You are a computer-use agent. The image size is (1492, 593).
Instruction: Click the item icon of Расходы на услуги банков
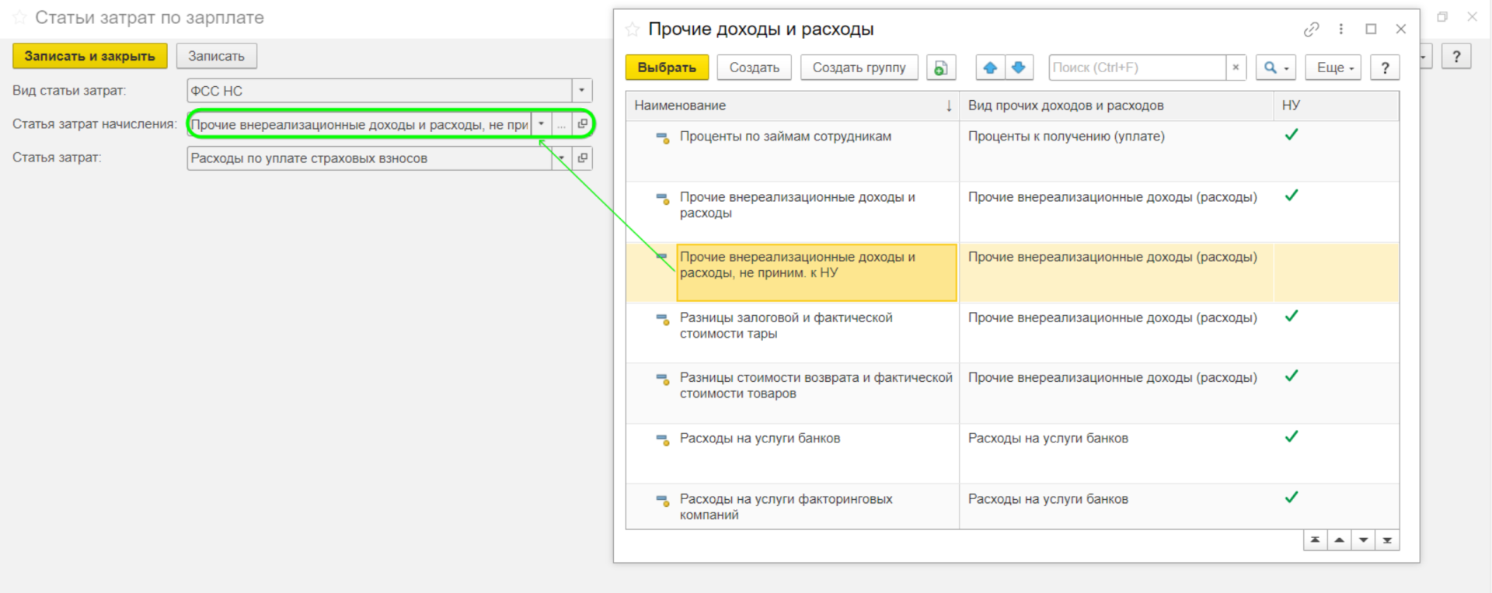click(663, 439)
